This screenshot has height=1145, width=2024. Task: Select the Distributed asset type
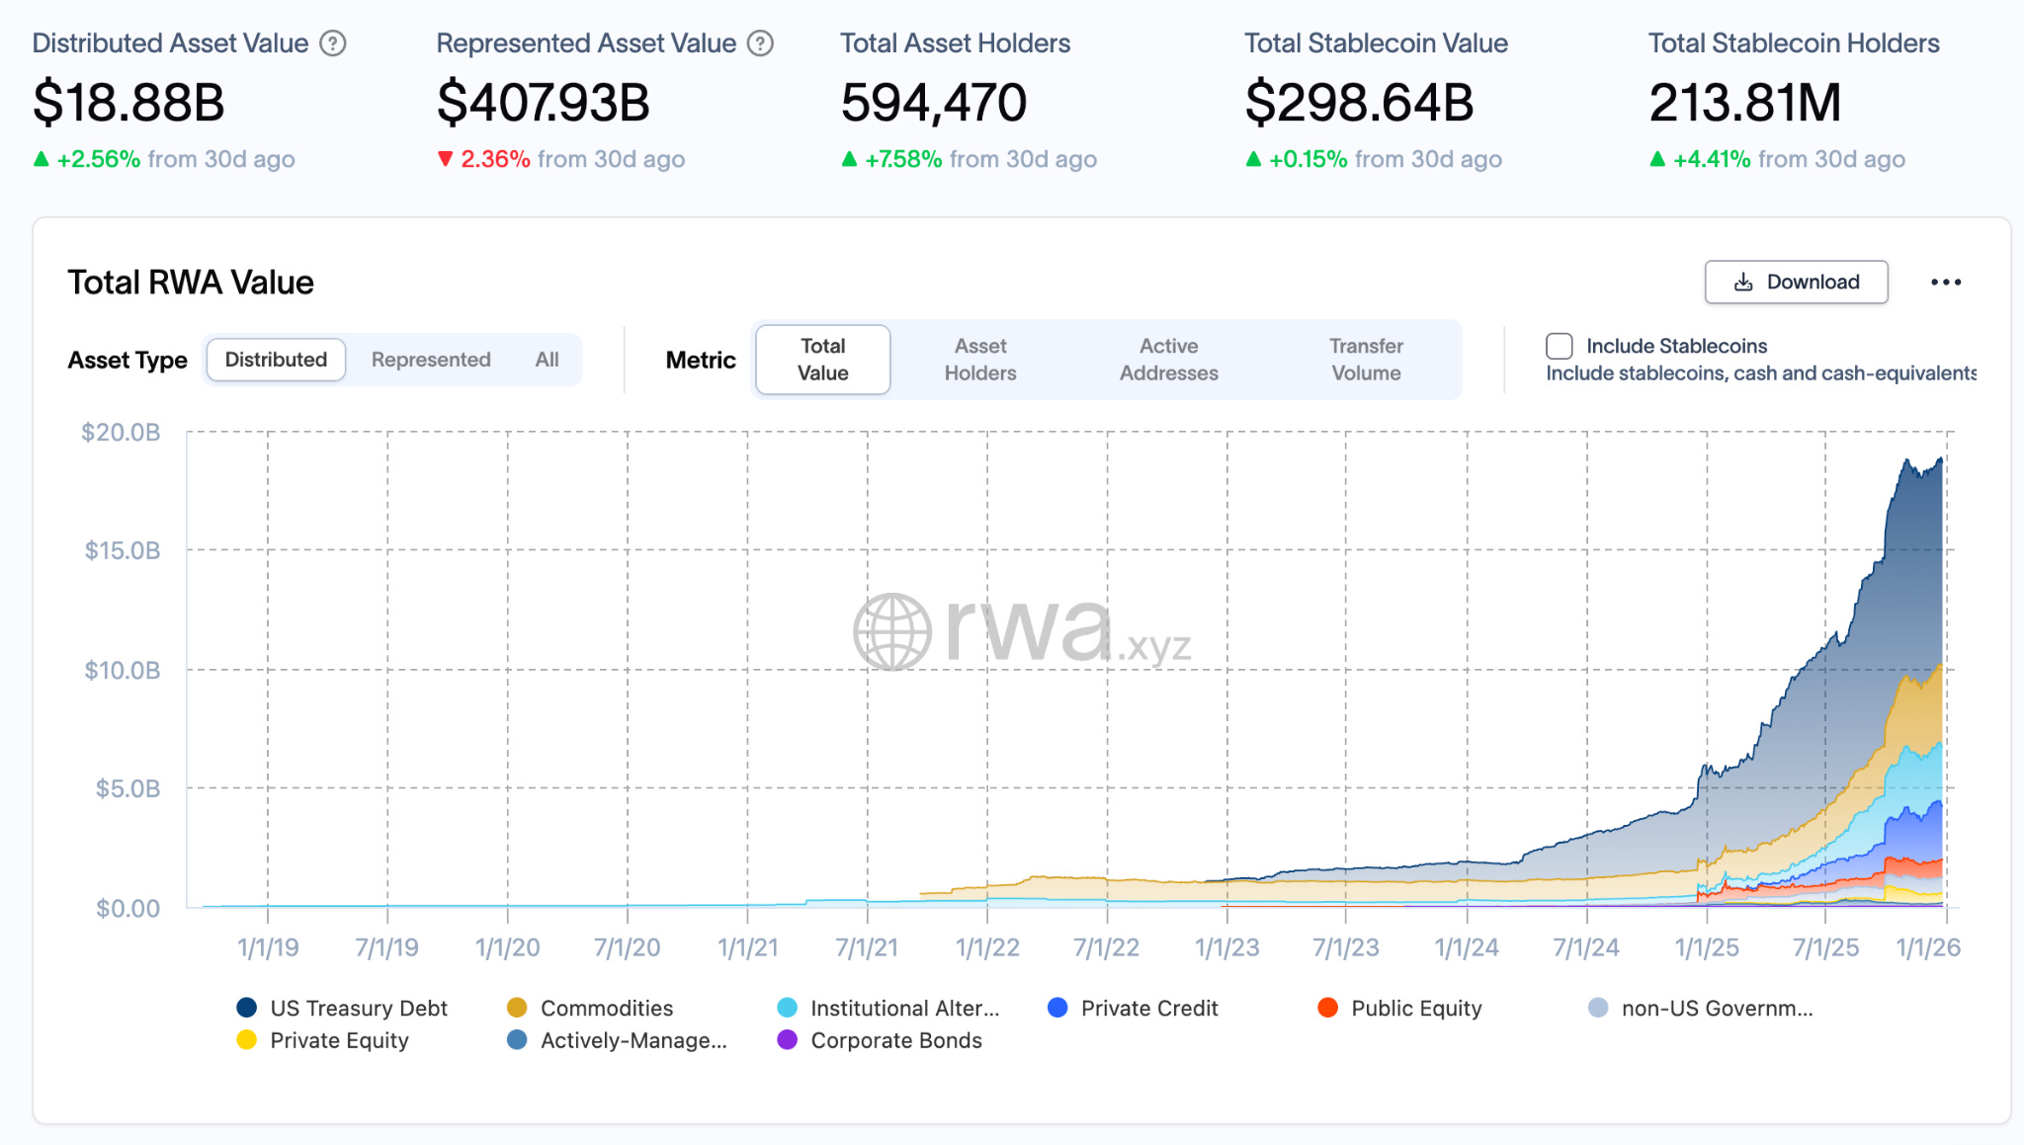pyautogui.click(x=276, y=360)
